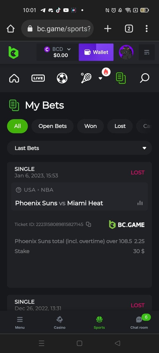Expand the sports list arrow beside tennis
159x353 pixels.
click(100, 79)
